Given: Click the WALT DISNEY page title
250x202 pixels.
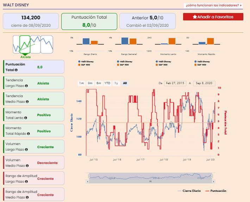Looking at the screenshot, I should click(x=16, y=5).
